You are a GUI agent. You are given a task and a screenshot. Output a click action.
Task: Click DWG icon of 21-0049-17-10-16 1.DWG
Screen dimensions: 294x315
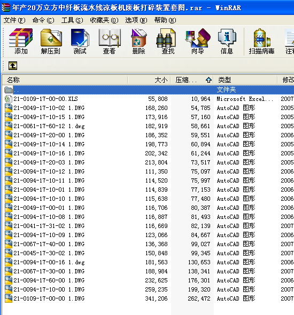[x=8, y=153]
